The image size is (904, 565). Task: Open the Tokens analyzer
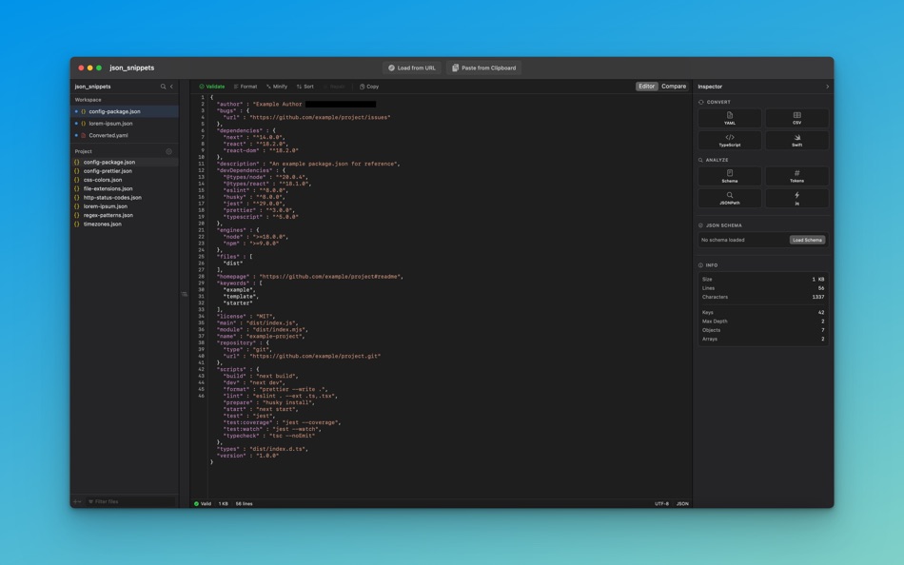[x=797, y=177]
